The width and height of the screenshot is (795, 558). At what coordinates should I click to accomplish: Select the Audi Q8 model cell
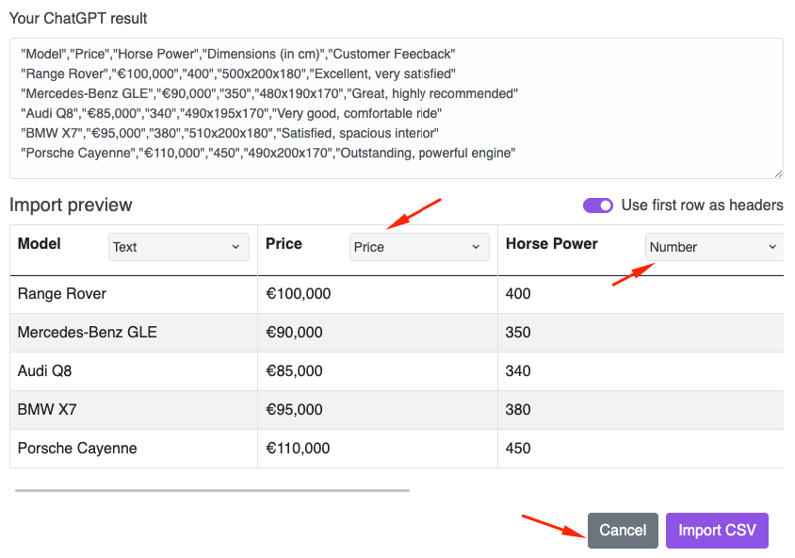(134, 371)
